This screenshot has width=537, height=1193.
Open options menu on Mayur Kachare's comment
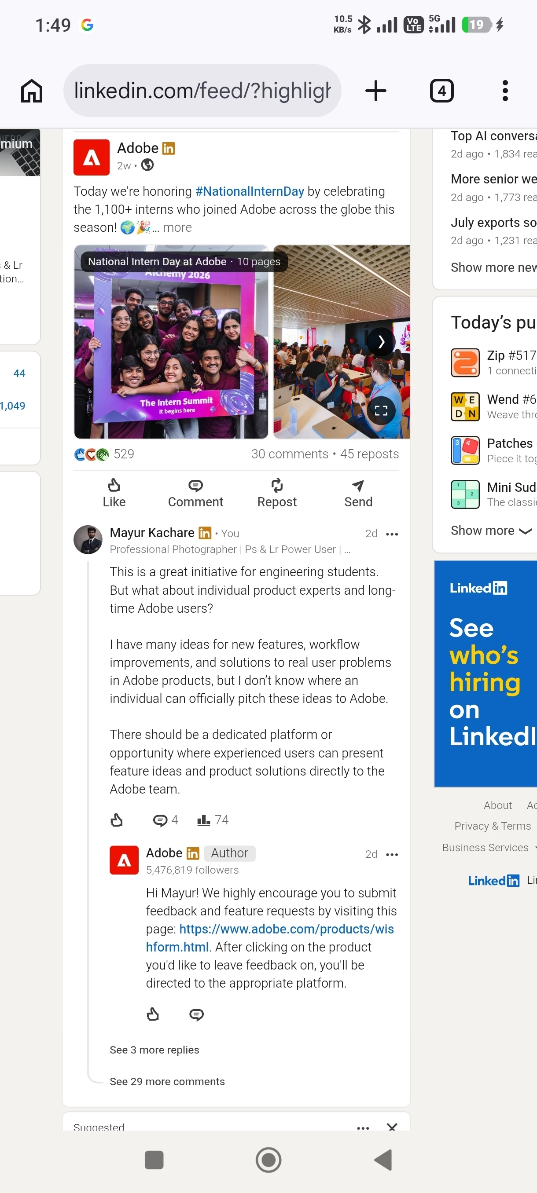click(392, 534)
